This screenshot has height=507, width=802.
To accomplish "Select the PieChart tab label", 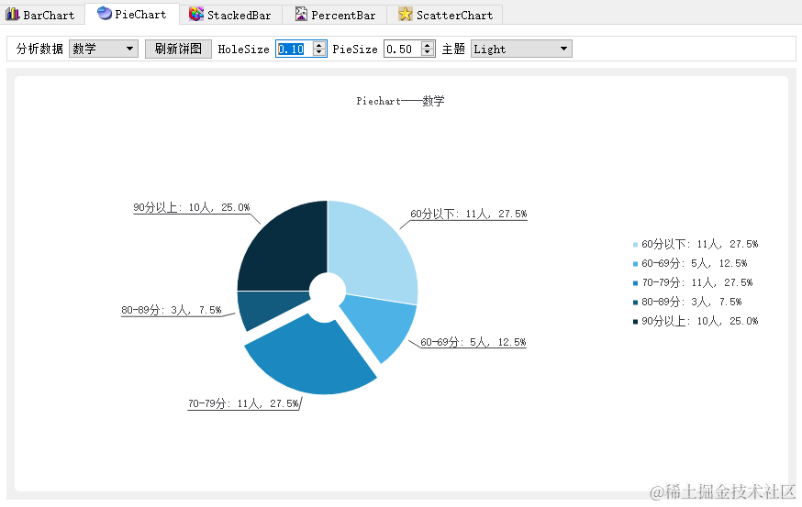I will pos(140,15).
